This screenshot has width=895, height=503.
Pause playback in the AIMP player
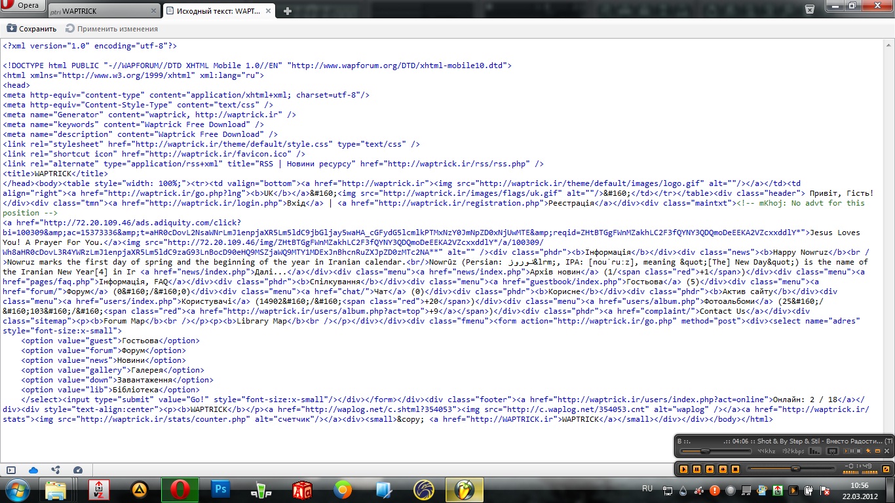tap(696, 469)
